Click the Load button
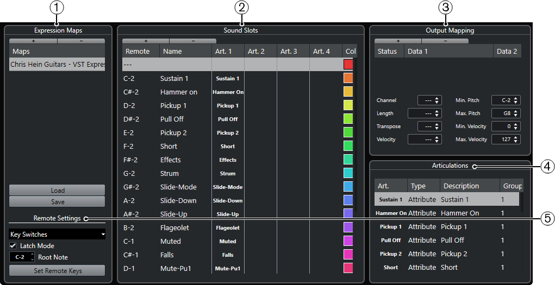This screenshot has height=285, width=555. coord(57,190)
